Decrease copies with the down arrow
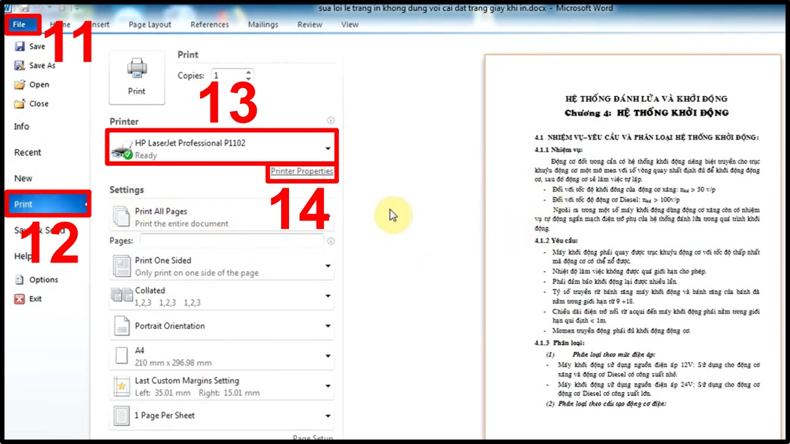 coord(248,79)
